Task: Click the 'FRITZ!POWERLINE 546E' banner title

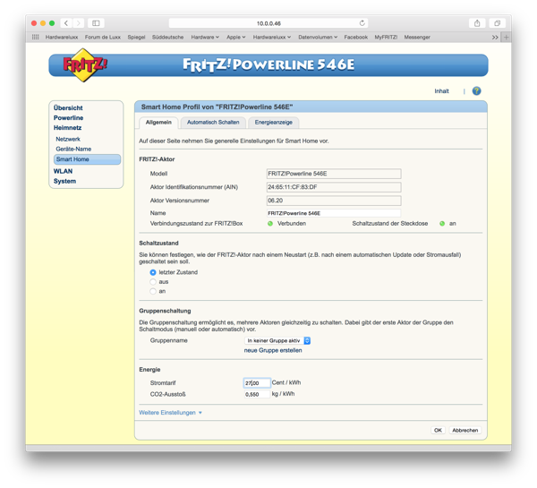Action: coord(268,64)
